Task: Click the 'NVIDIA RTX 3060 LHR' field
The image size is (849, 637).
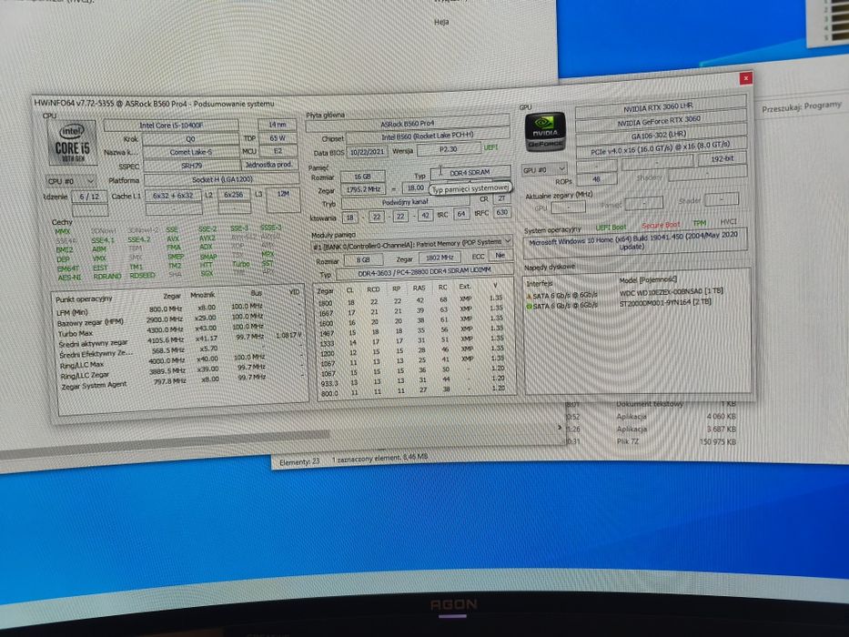Action: point(659,107)
